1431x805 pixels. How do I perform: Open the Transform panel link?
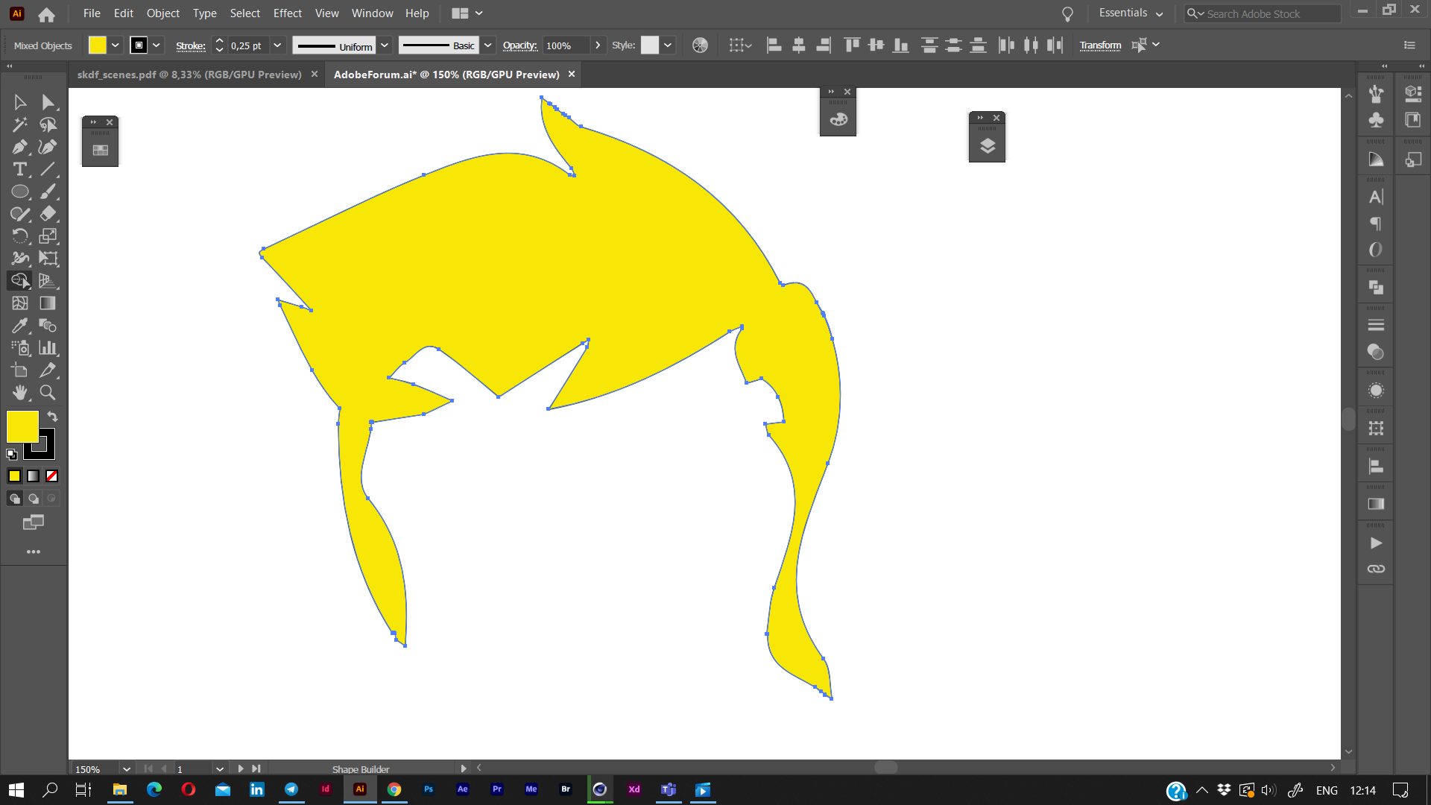[x=1101, y=45]
